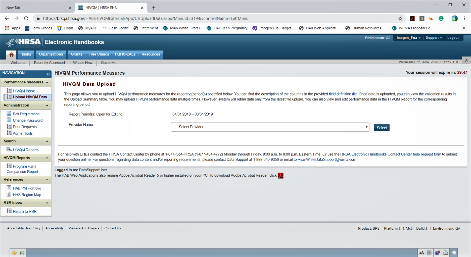Click the green clock icon in bottom toolbar
This screenshot has height=257, width=471.
[x=22, y=253]
